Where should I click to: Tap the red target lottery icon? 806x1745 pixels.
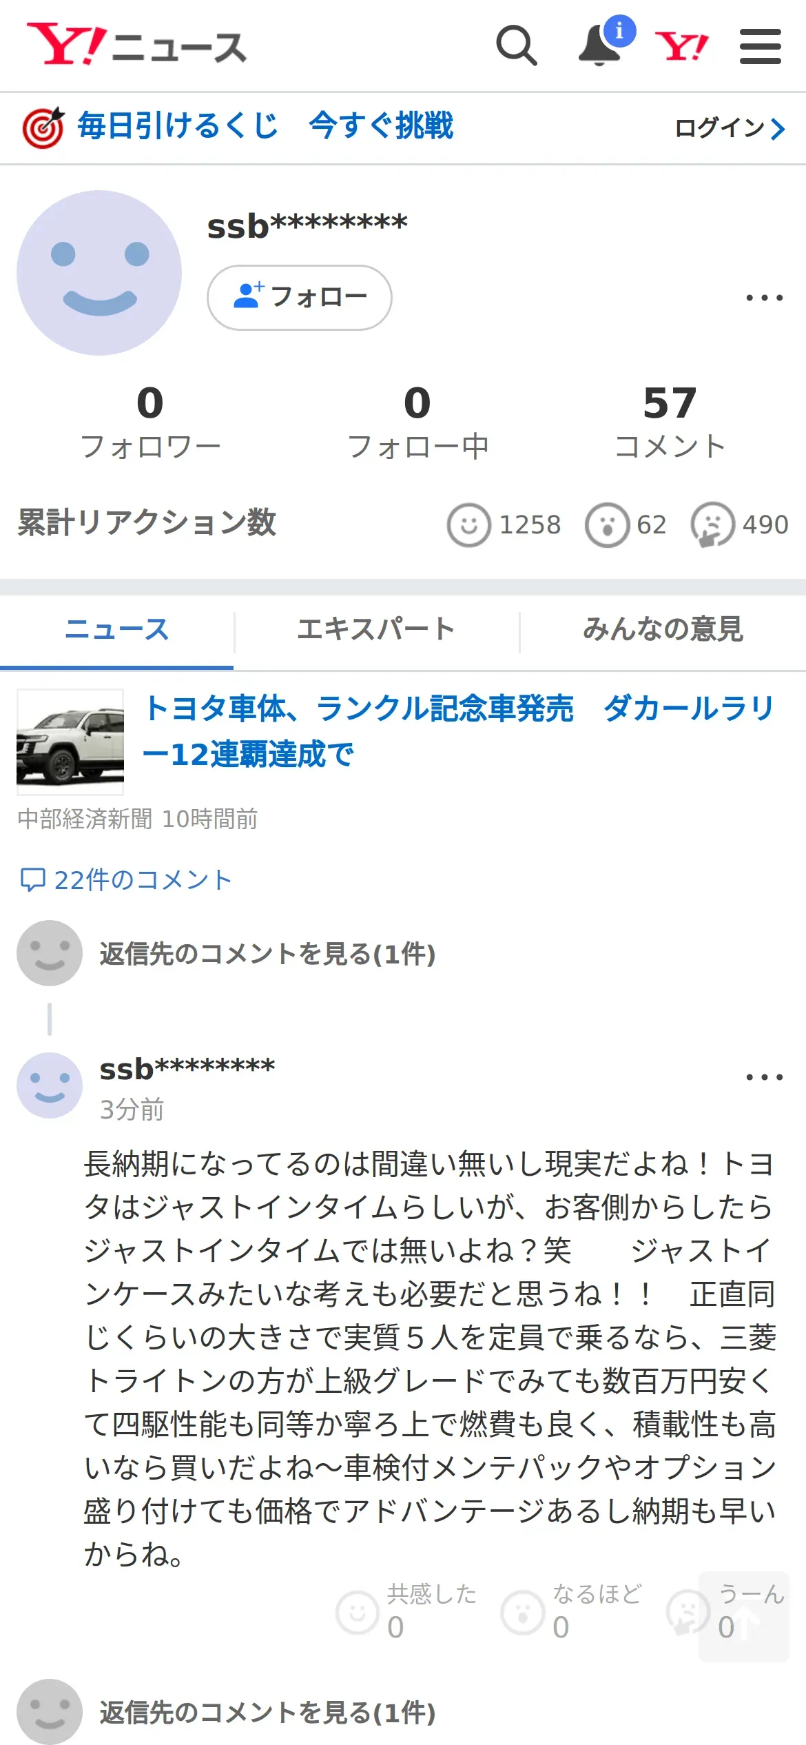(43, 127)
